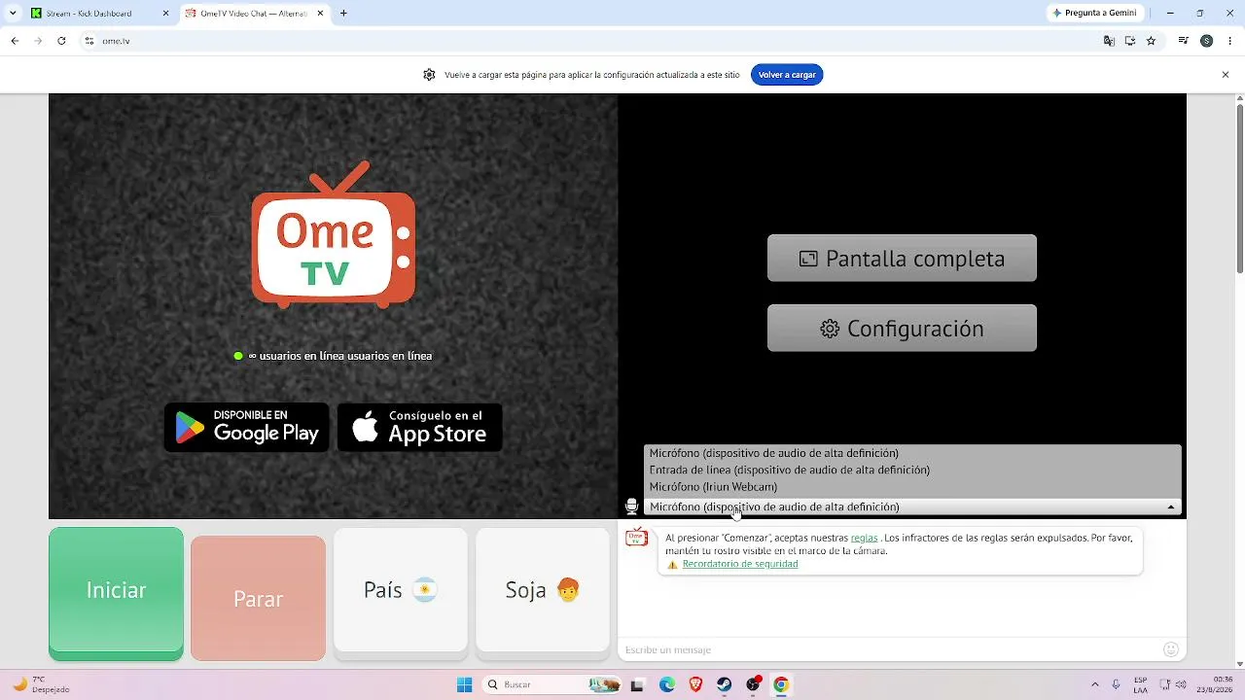
Task: Open the Google Translate icon in the address bar
Action: (1109, 41)
